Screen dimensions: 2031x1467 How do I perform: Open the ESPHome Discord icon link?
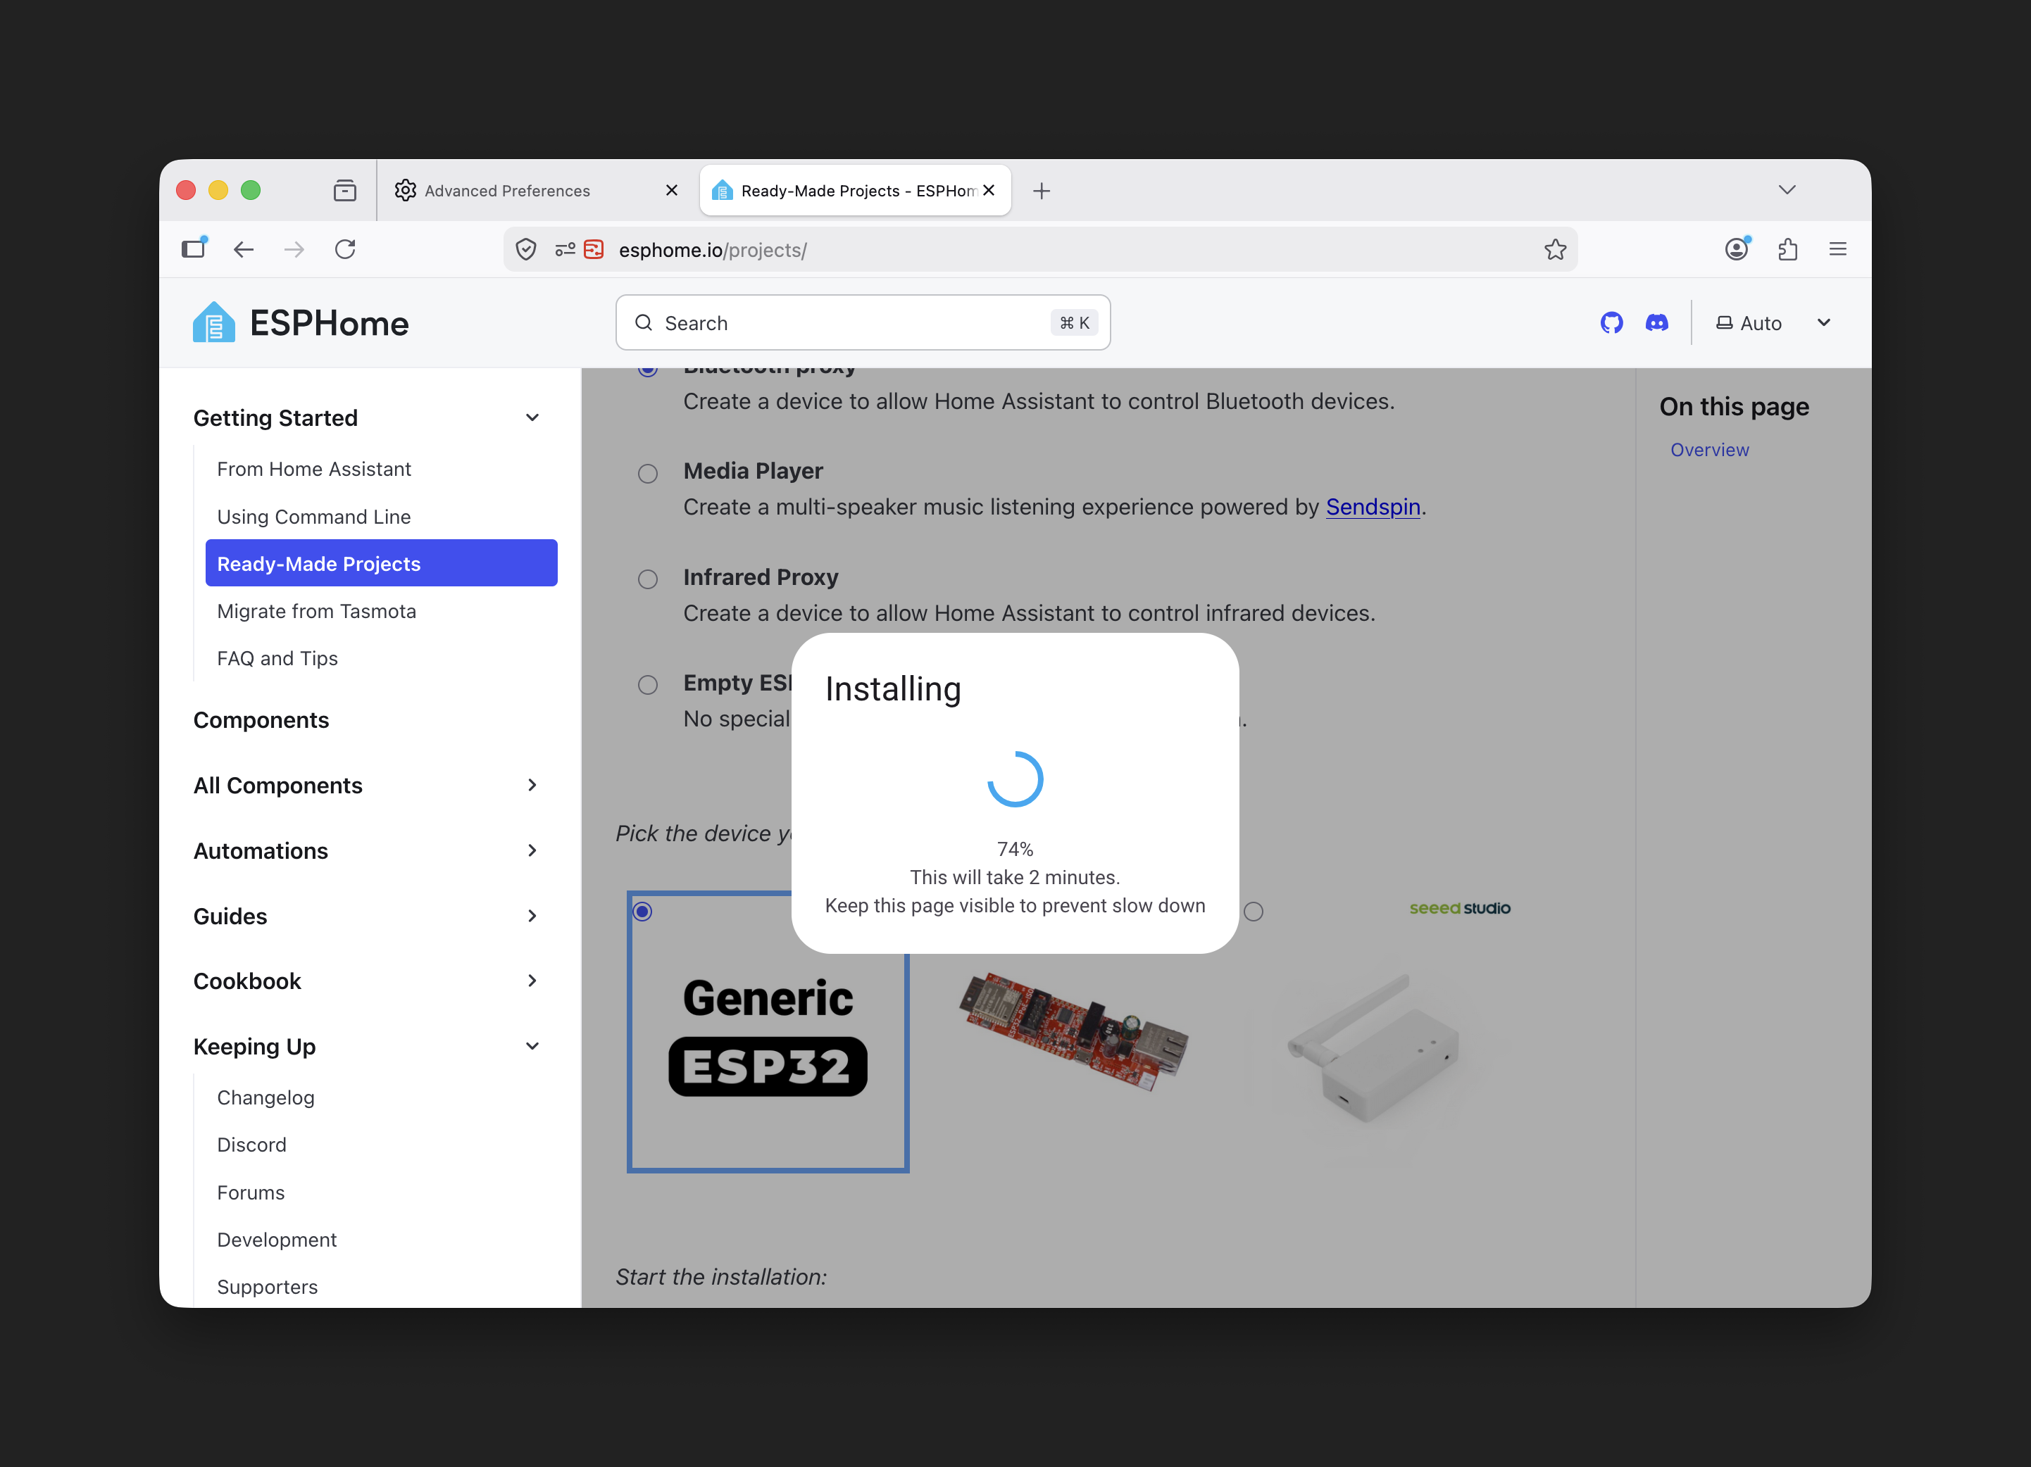click(1656, 323)
